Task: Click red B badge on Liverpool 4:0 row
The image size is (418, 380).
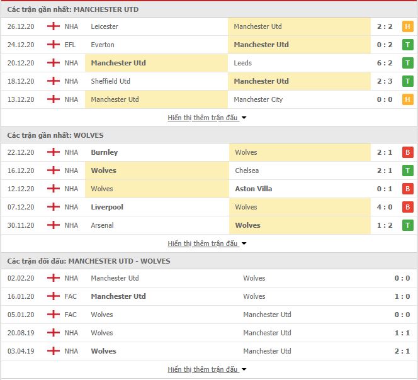Action: point(407,208)
